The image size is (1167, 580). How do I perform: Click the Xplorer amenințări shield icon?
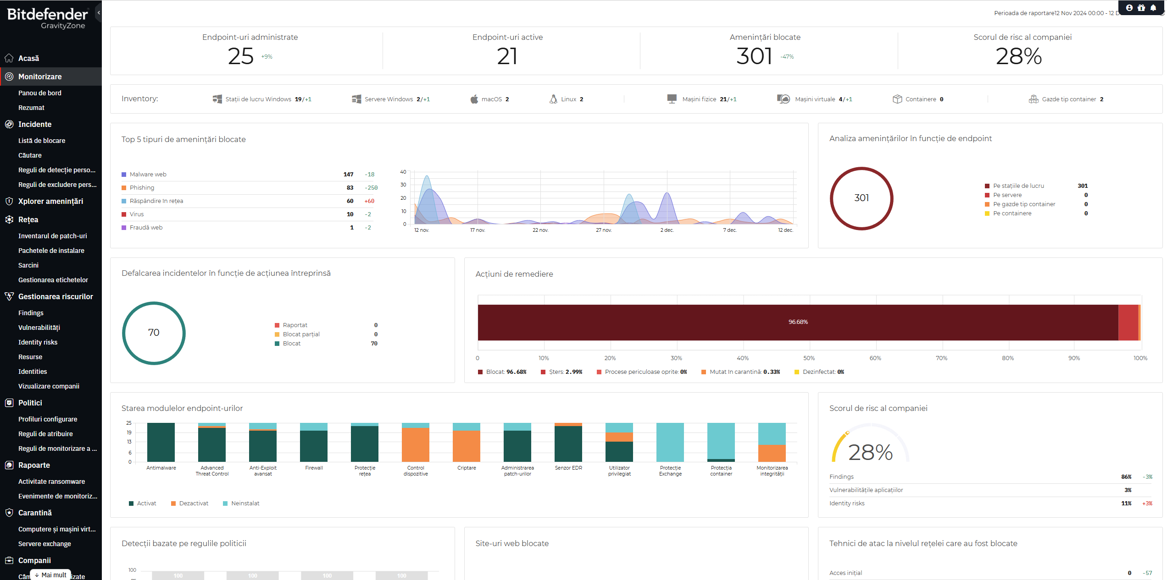9,201
